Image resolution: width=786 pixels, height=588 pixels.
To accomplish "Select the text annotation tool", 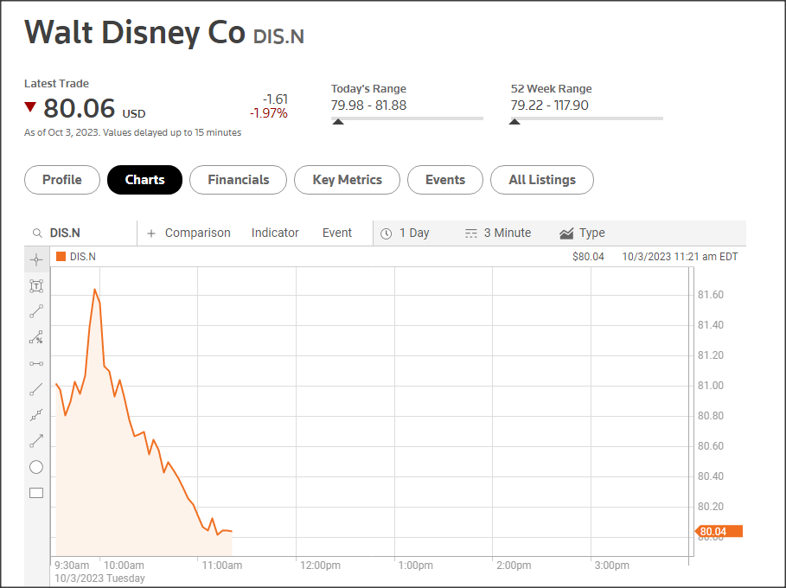I will click(36, 285).
